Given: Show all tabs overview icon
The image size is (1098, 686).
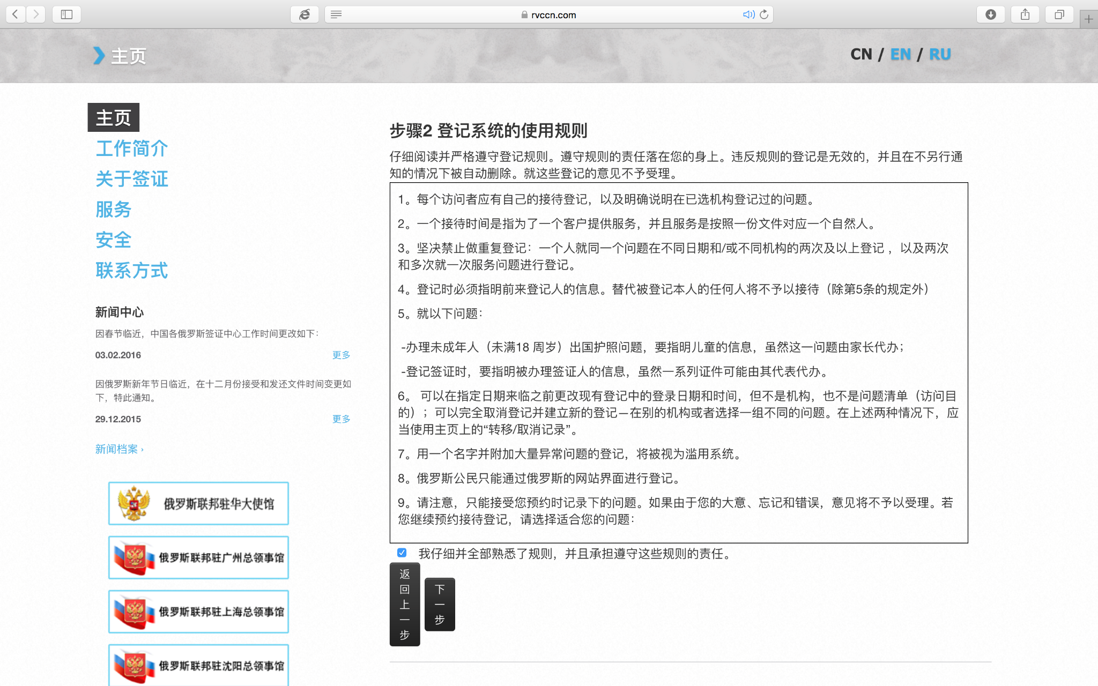Looking at the screenshot, I should [x=1059, y=14].
